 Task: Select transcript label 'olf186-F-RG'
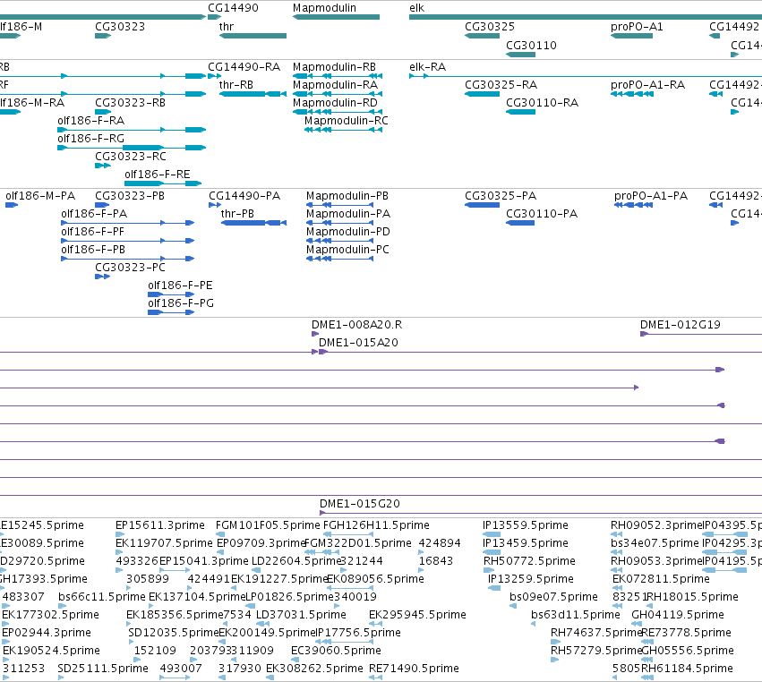click(90, 139)
